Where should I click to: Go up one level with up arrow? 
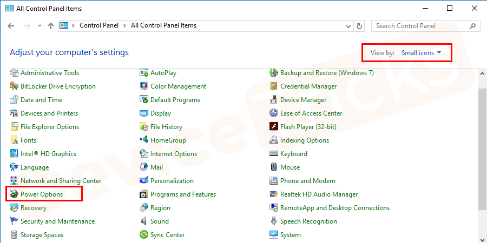pos(51,26)
